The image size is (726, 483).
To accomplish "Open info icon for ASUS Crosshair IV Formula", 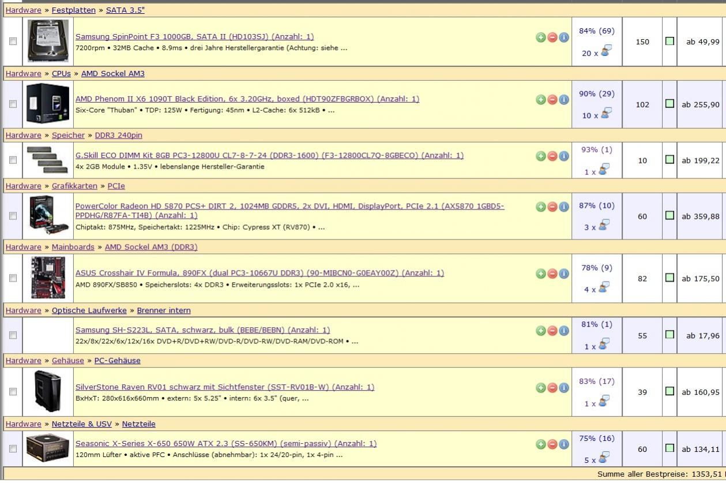I will click(x=564, y=274).
